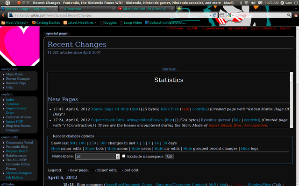Click the toolbar icon left of Google search box
This screenshot has height=186, width=299.
point(222,15)
